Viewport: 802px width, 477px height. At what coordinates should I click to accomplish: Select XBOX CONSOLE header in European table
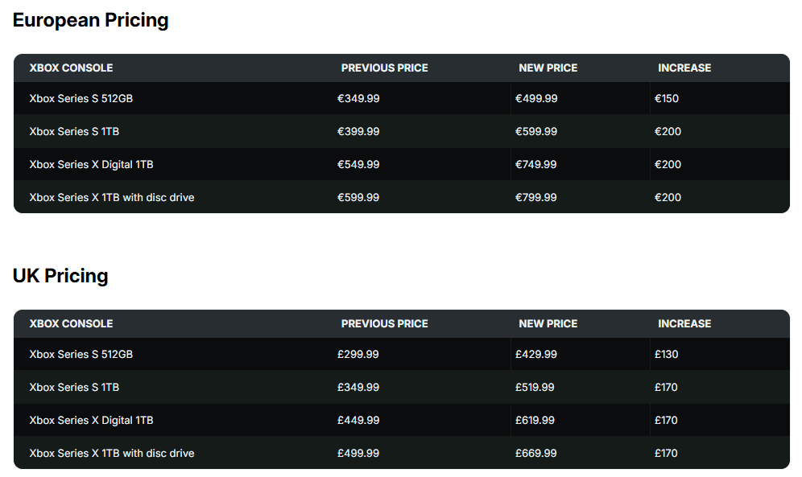(x=71, y=68)
